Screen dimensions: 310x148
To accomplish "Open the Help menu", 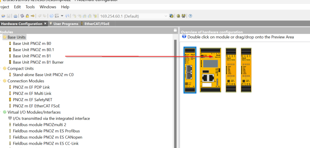I will (x=65, y=7).
